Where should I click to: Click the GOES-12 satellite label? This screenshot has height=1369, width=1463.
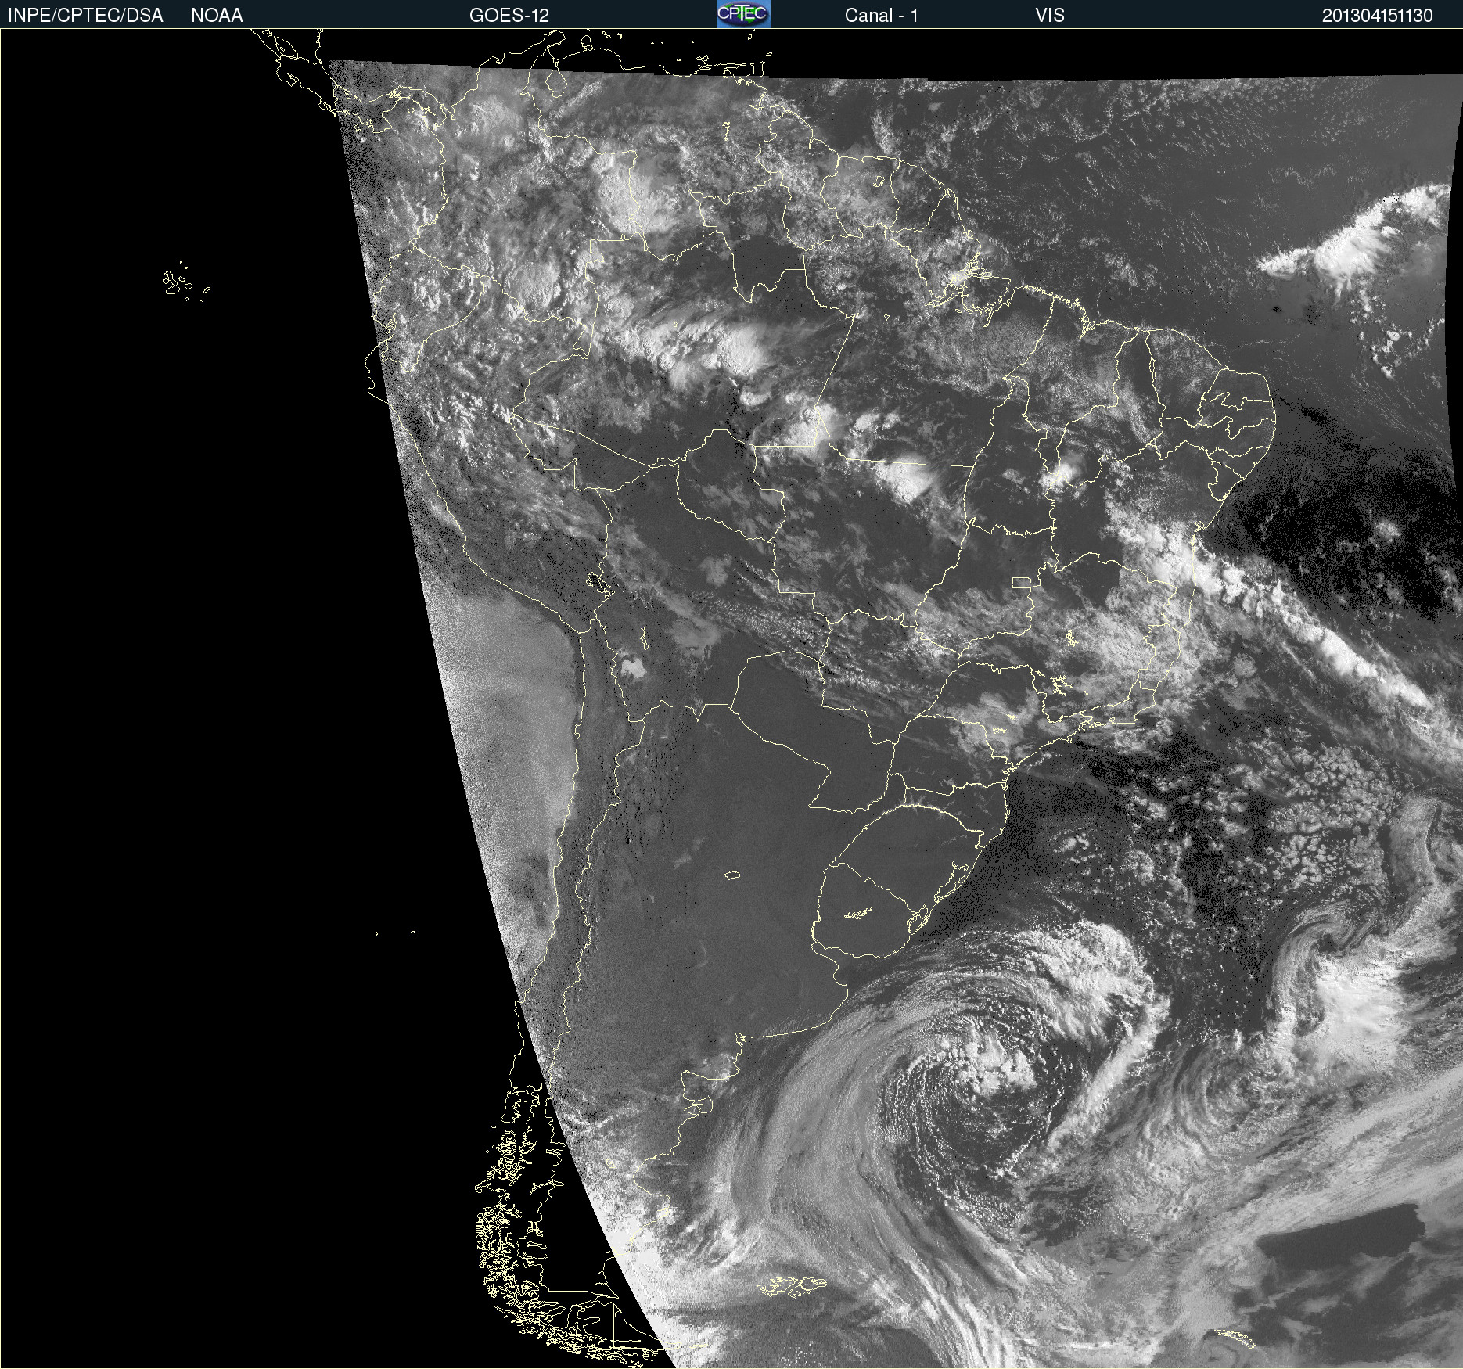[509, 16]
